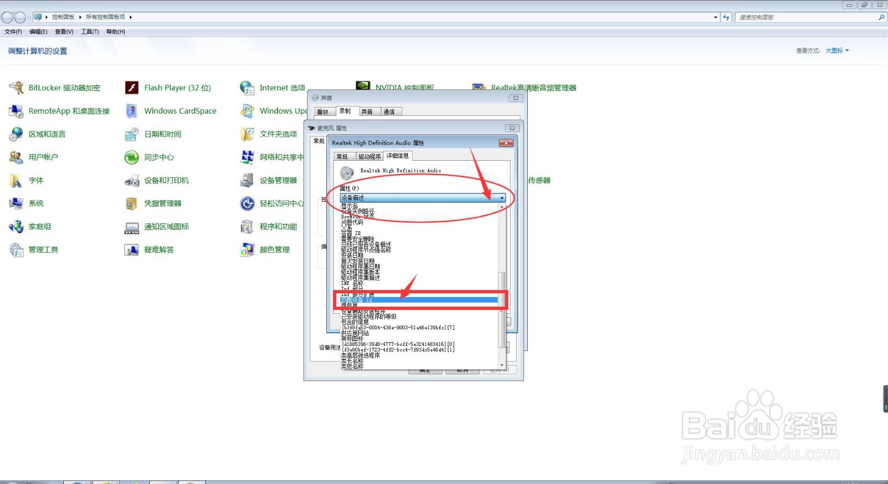Screen dimensions: 888x484
Task: Open the 同步中心 green icon
Action: [x=132, y=157]
